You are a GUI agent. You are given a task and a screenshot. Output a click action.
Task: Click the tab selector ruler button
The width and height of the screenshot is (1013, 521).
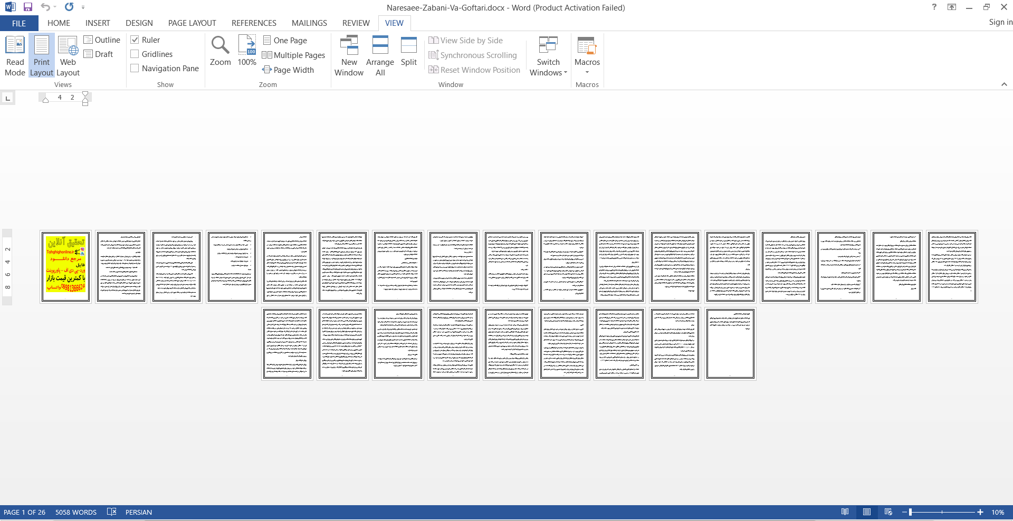[x=7, y=98]
